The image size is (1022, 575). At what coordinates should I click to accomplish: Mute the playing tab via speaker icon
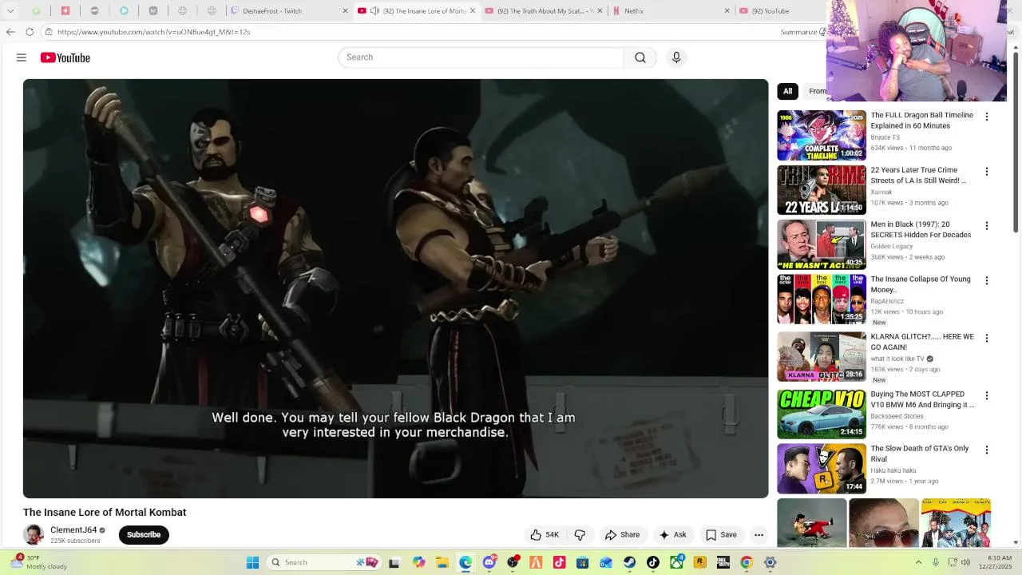374,11
